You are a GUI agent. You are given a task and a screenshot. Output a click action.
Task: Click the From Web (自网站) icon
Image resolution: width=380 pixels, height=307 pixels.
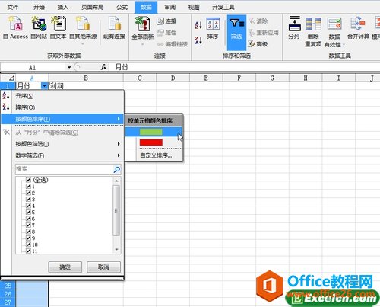[39, 27]
